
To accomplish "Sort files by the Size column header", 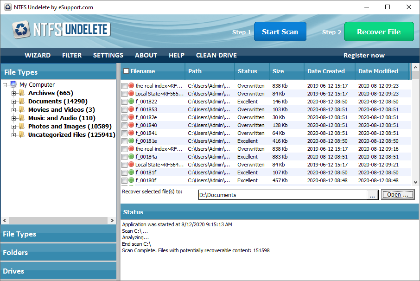I will [x=286, y=71].
